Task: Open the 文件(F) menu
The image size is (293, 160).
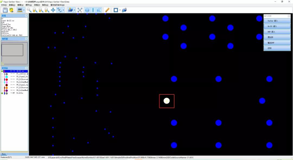Action: click(4, 5)
